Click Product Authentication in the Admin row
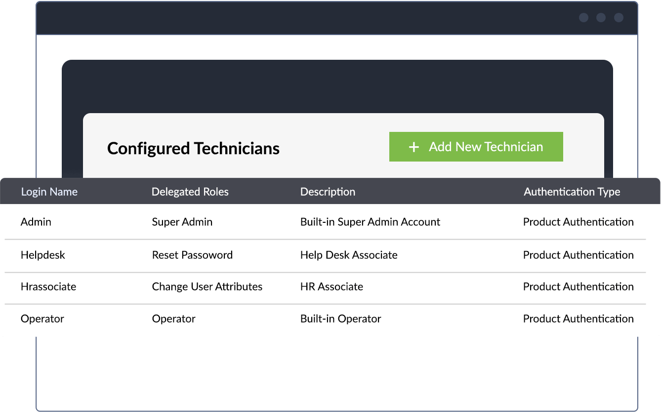This screenshot has width=661, height=412. tap(578, 222)
